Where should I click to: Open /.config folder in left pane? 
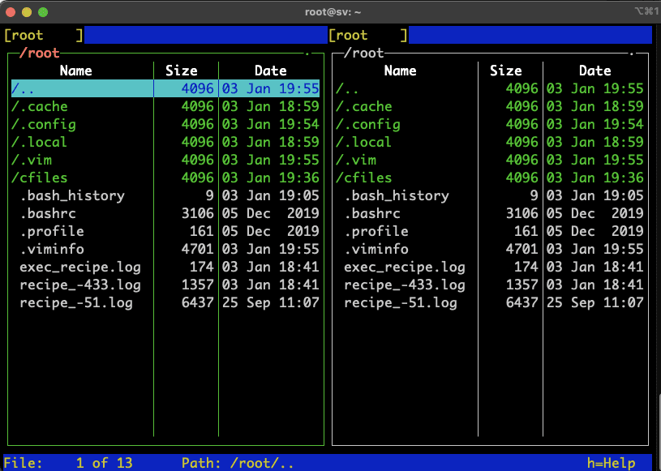click(165, 124)
